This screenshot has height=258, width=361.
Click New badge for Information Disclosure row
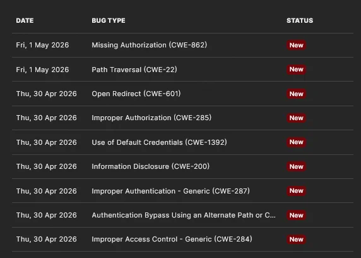click(296, 166)
